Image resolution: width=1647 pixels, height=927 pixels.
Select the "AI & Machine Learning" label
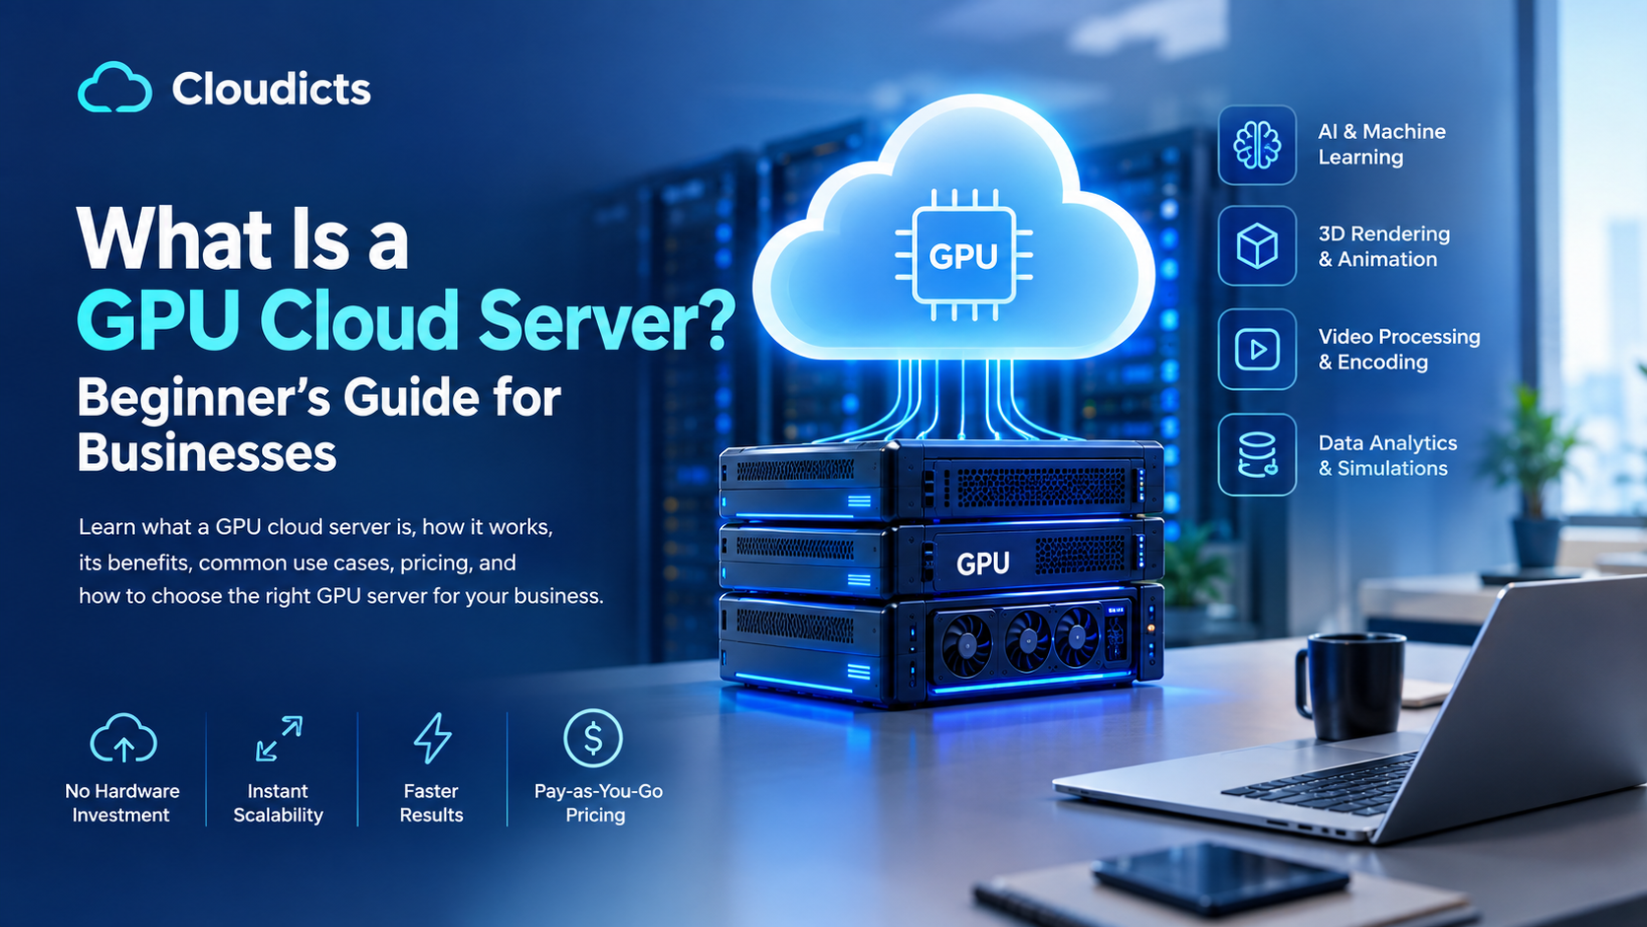[1382, 144]
